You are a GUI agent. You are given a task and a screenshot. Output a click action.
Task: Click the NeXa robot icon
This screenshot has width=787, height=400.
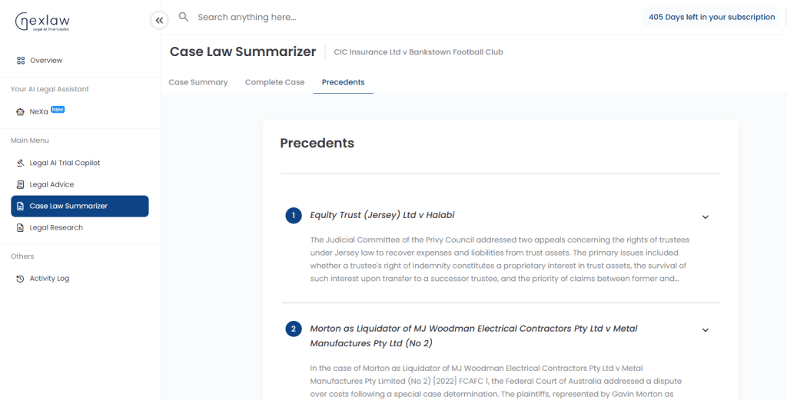tap(20, 112)
